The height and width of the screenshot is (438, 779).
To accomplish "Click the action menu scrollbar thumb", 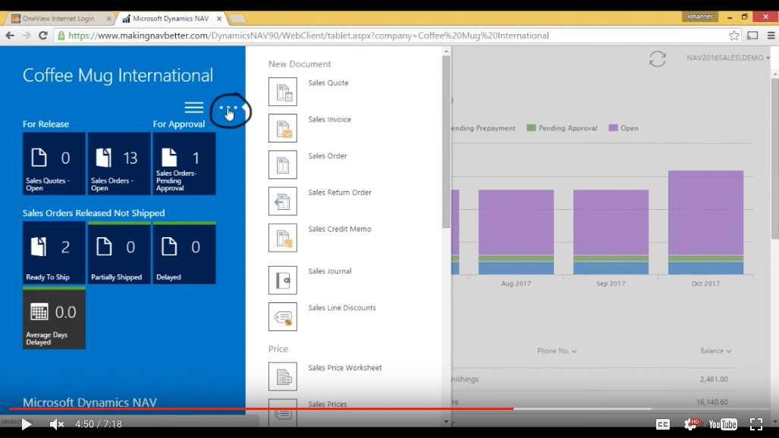I will (x=446, y=142).
